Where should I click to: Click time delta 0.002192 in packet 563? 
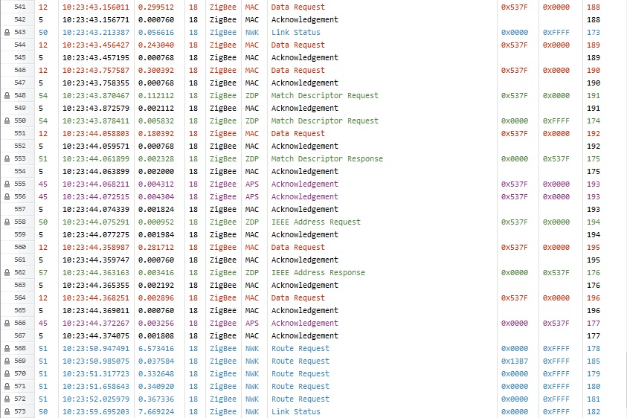point(156,285)
